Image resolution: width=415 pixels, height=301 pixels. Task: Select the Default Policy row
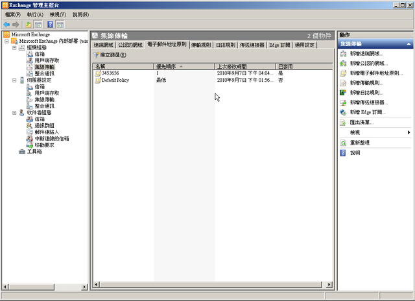[213, 80]
